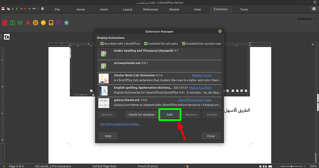Click the green bulleted list icon
This screenshot has width=319, height=168.
[20, 23]
